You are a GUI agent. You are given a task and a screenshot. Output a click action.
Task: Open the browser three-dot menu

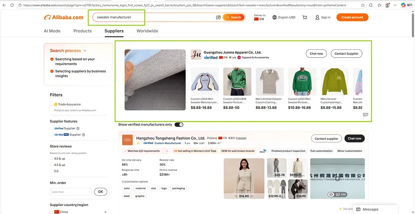tap(395, 6)
